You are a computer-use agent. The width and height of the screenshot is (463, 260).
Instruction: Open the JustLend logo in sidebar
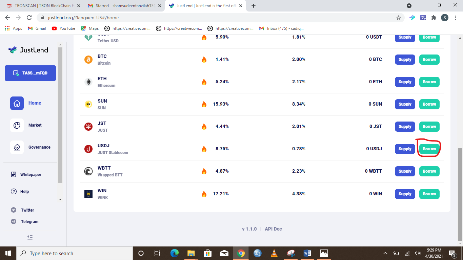(x=28, y=50)
